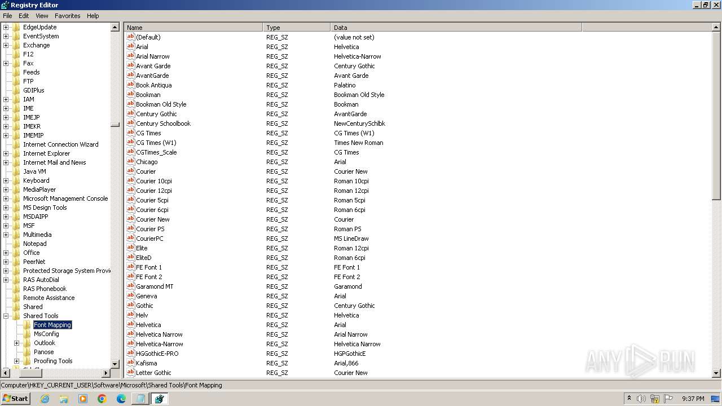Click the Times New Roman data cell
Viewport: 722px width, 406px height.
tap(358, 143)
